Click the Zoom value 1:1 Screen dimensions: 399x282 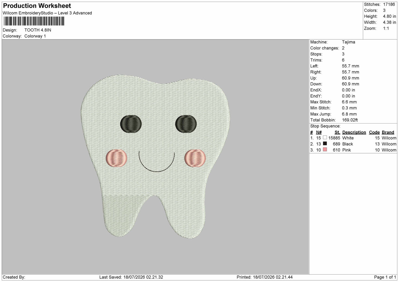click(386, 28)
